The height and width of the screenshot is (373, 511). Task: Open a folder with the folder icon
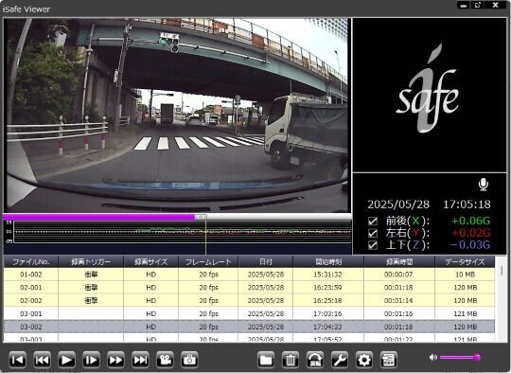[x=266, y=360]
